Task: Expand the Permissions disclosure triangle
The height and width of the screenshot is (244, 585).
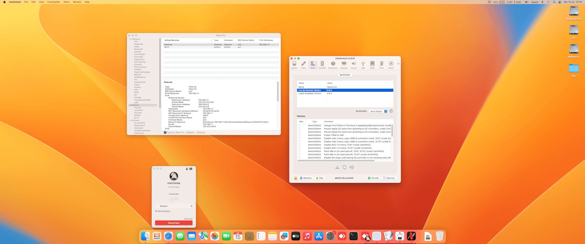Action: 156,211
